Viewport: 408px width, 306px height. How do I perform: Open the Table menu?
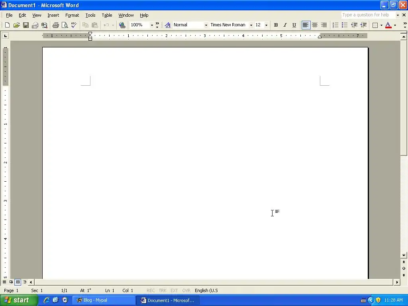tap(107, 15)
